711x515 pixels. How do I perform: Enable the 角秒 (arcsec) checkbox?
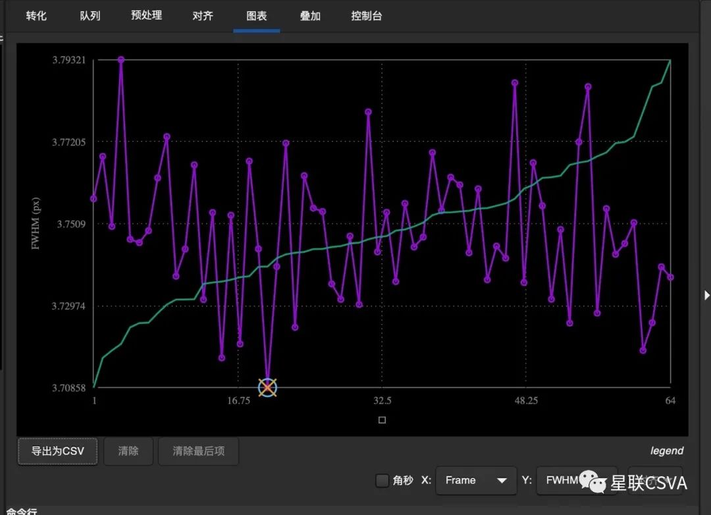382,481
